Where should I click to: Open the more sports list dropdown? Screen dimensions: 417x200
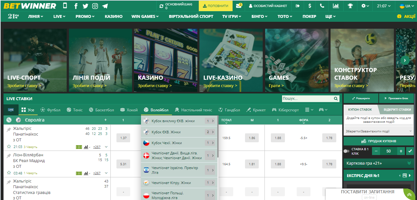(x=309, y=110)
